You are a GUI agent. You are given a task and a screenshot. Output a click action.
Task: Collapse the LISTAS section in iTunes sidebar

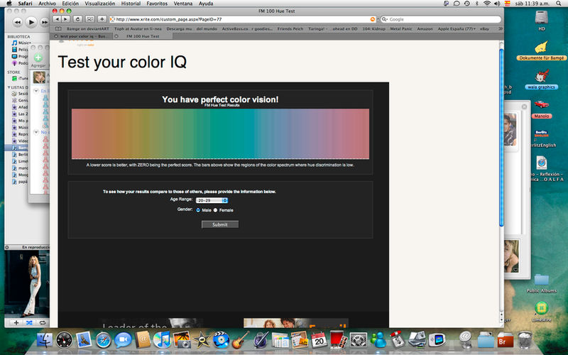pyautogui.click(x=9, y=87)
